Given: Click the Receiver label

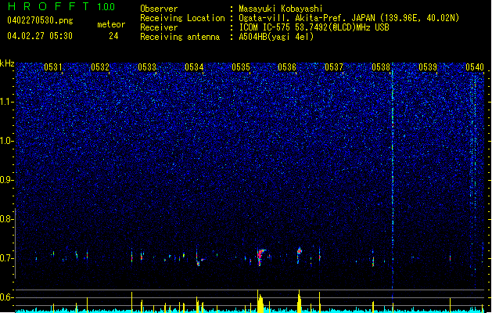Looking at the screenshot, I should point(159,27).
